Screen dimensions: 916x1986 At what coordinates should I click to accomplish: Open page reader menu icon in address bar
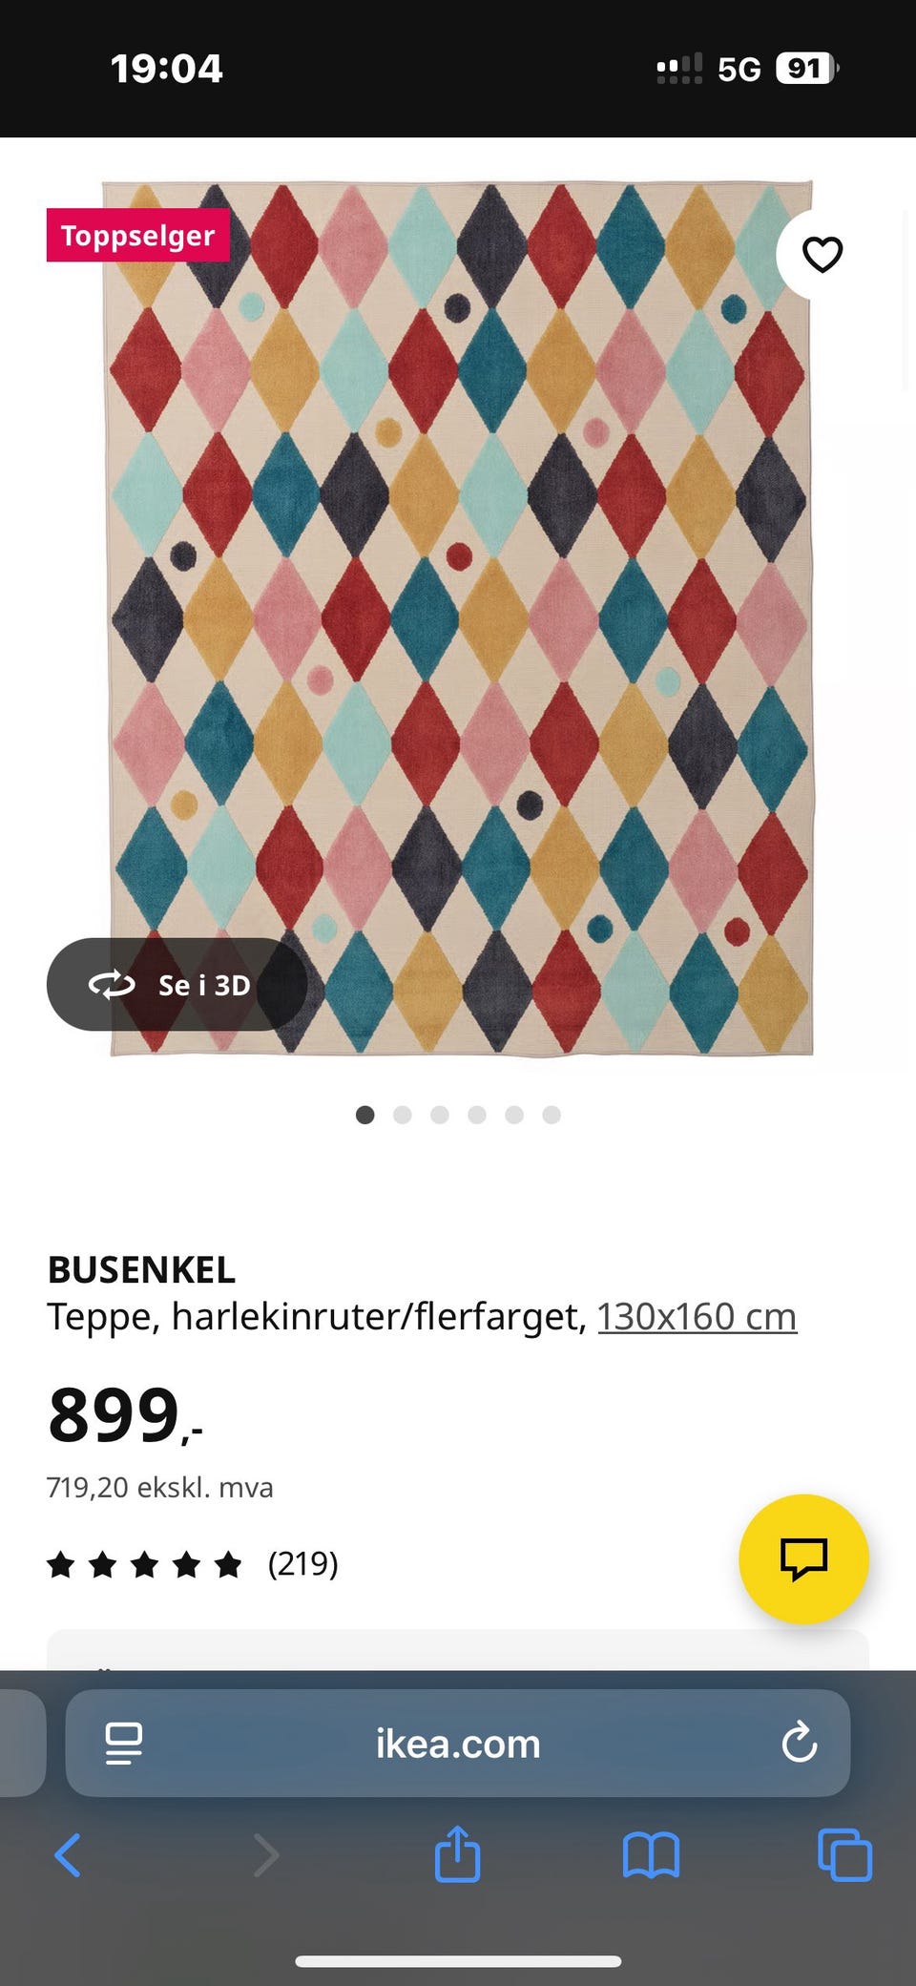click(x=124, y=1744)
